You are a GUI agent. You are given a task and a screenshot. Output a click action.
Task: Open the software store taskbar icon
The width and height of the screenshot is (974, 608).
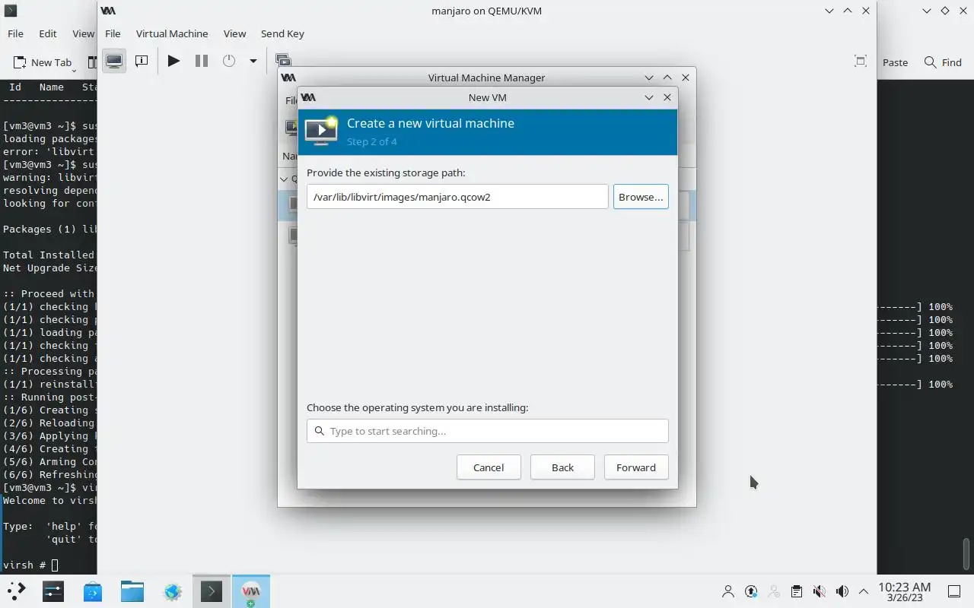click(93, 591)
